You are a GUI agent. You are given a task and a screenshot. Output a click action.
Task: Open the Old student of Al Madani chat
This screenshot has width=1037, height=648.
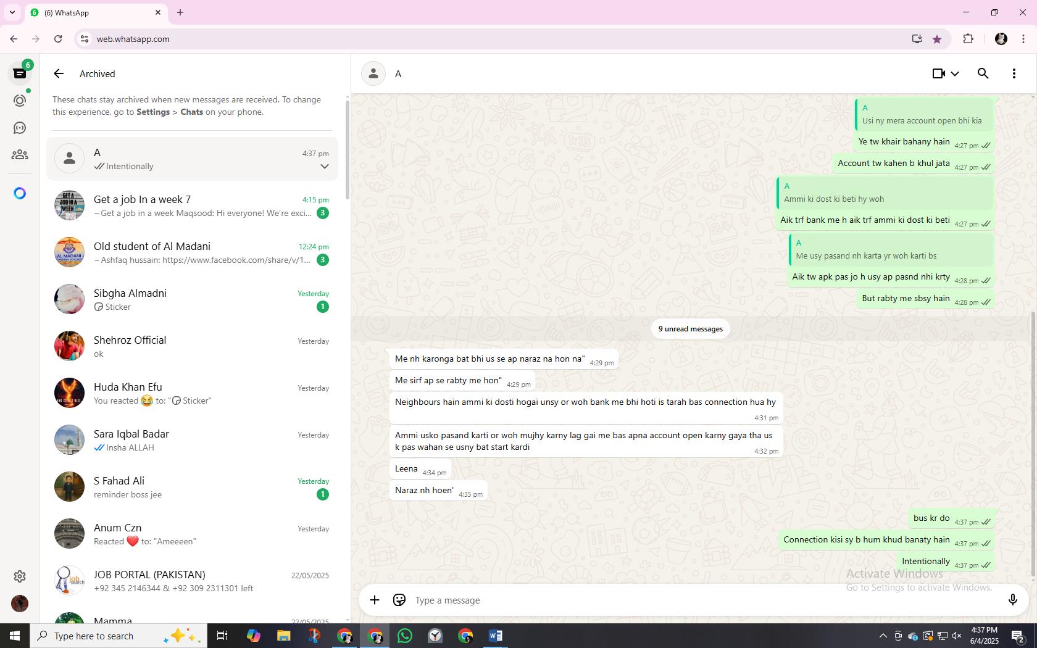click(192, 252)
